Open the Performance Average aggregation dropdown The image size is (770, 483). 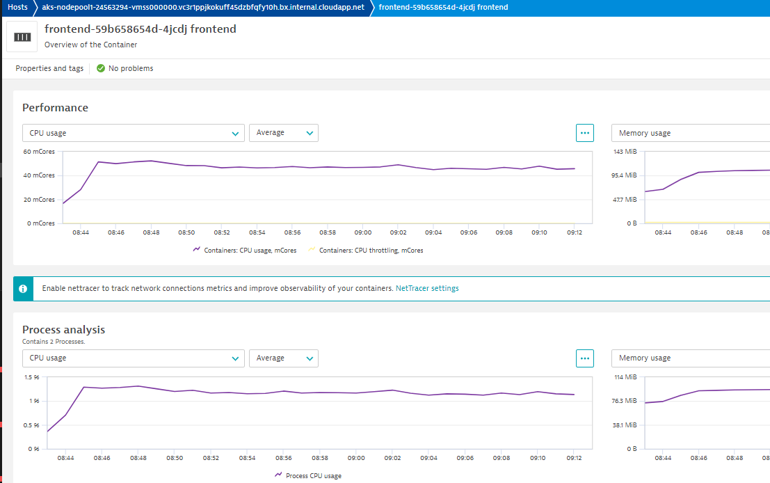[x=283, y=133]
